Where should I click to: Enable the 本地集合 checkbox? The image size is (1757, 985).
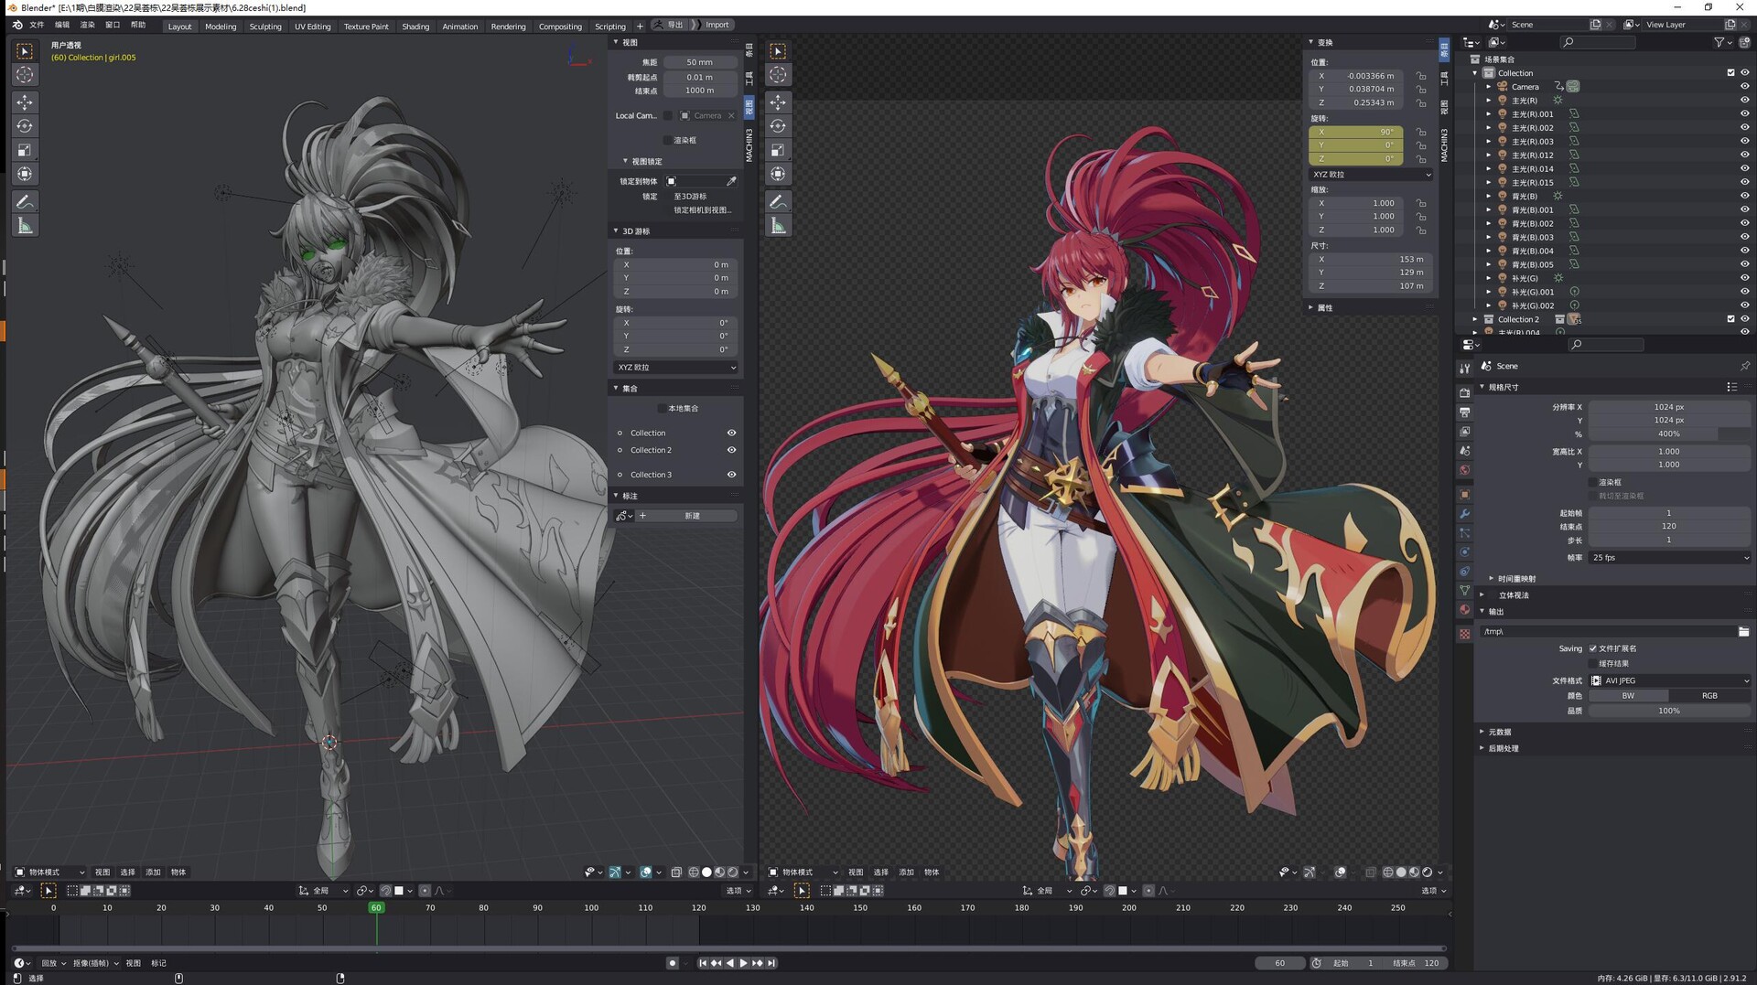pos(663,409)
